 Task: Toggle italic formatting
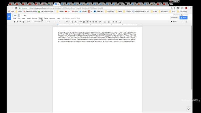point(70,22)
